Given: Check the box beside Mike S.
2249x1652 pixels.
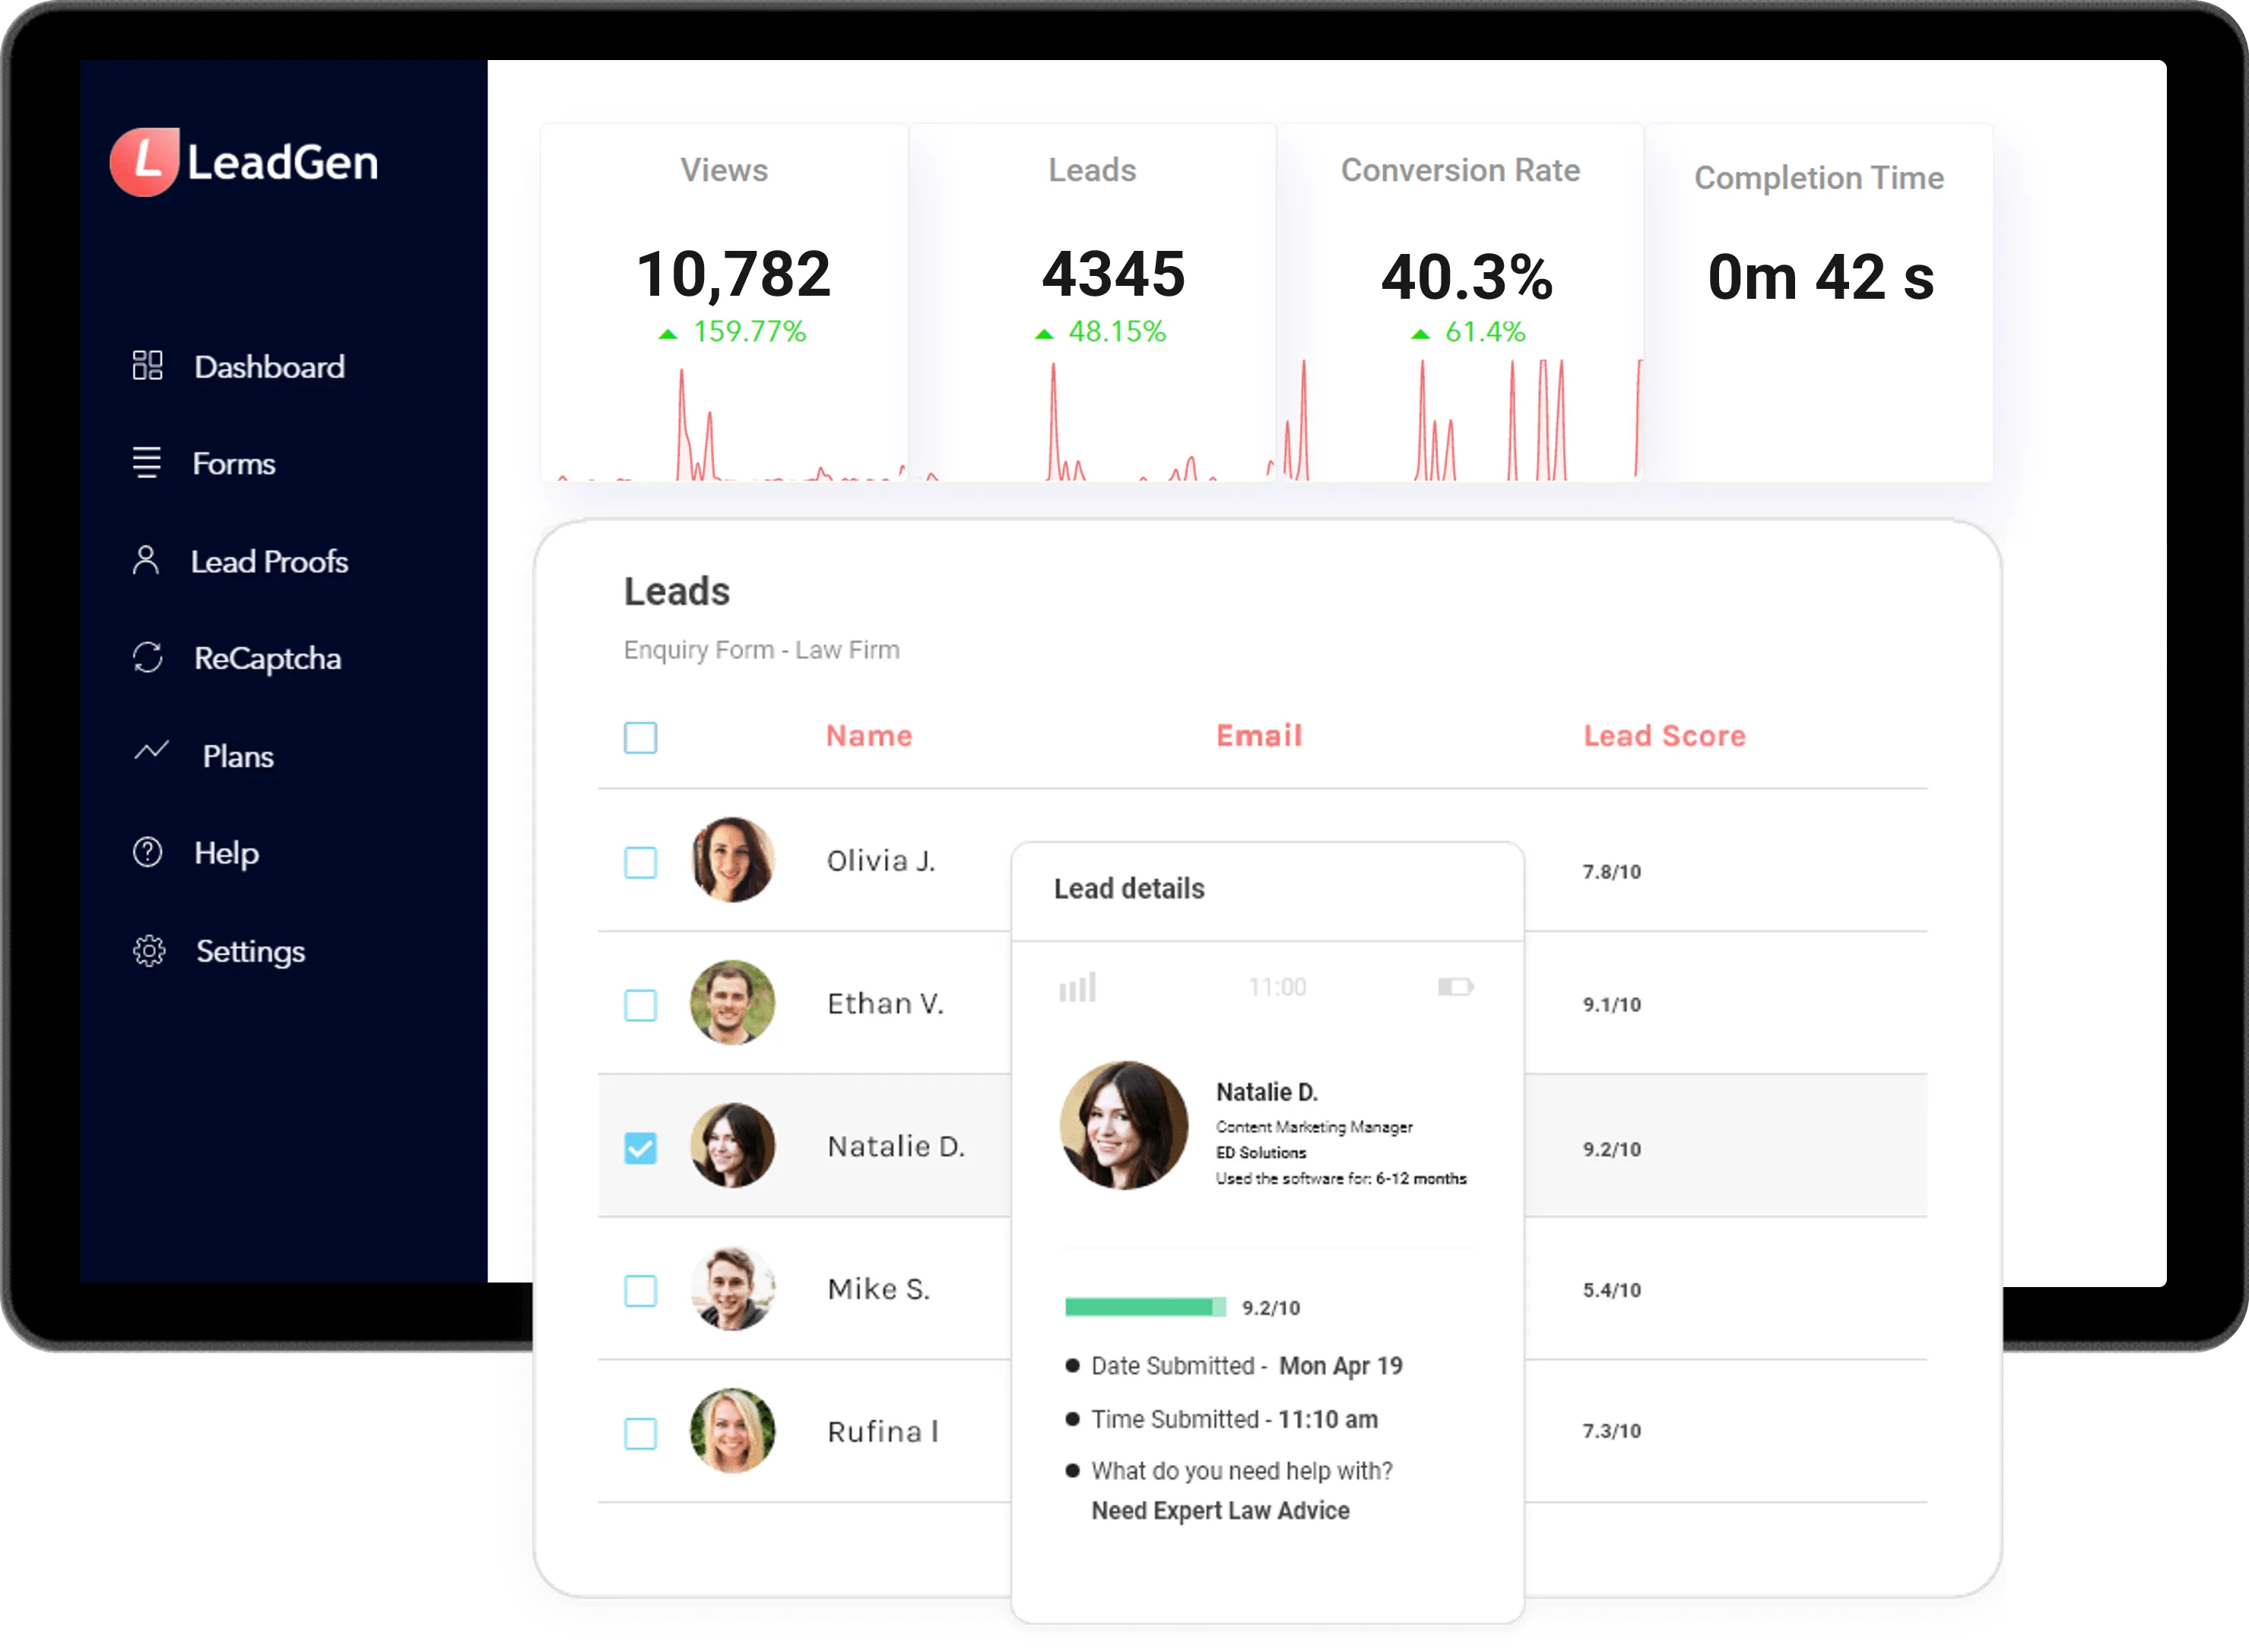Looking at the screenshot, I should (x=640, y=1291).
